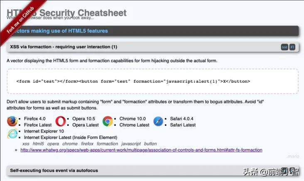Select the xss tag
304x181 pixels.
26,144
